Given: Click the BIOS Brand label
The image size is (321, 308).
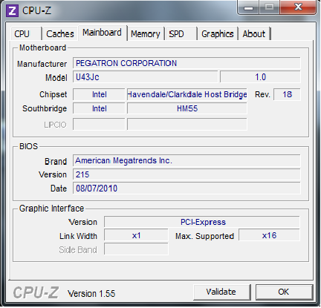Looking at the screenshot, I should click(56, 161).
